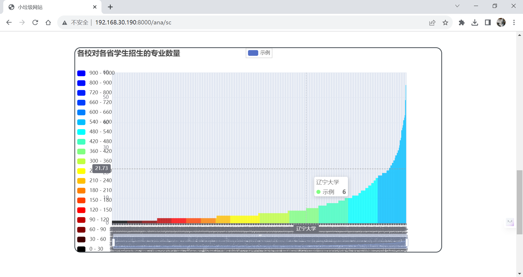Toggle the 600 - 660 range swatch
The image size is (523, 277).
click(81, 112)
